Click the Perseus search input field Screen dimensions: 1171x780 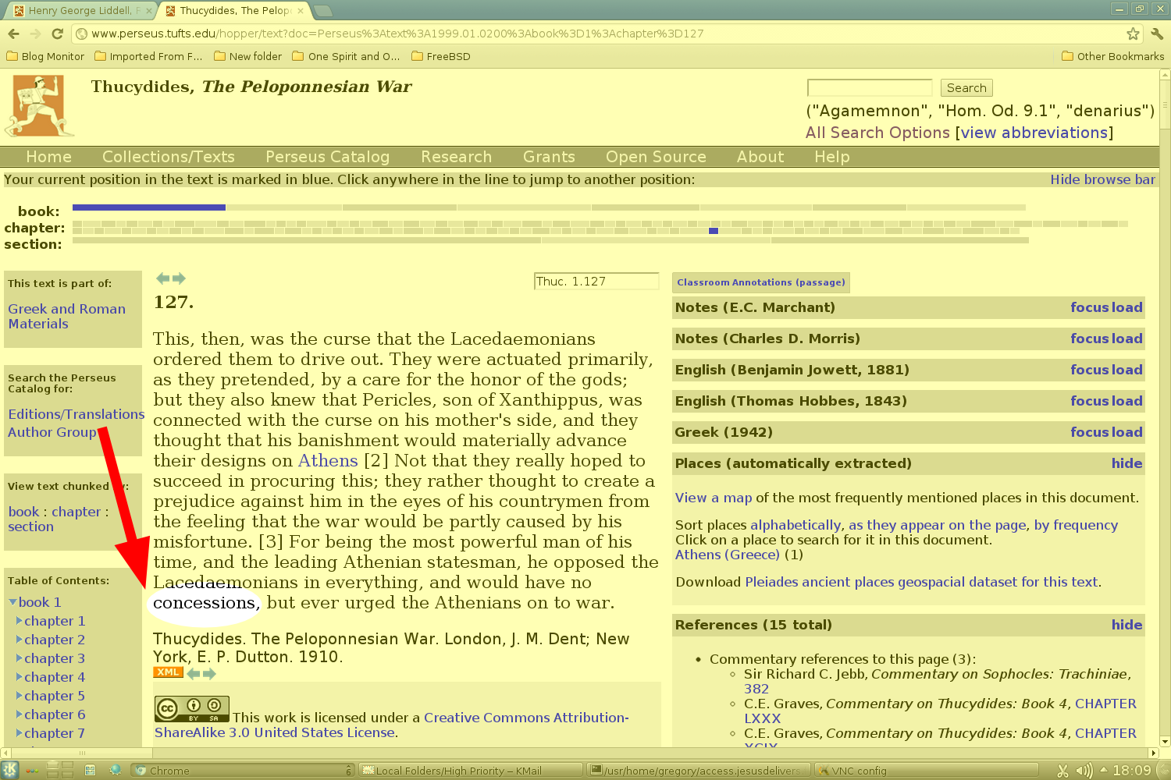coord(870,87)
